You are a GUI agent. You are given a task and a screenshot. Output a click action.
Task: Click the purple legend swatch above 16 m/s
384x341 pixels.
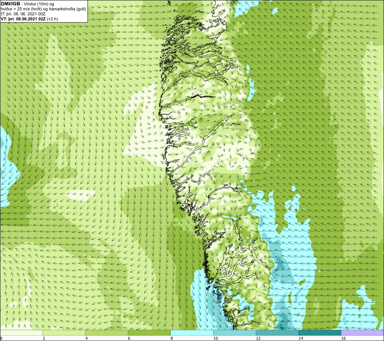tap(362, 333)
